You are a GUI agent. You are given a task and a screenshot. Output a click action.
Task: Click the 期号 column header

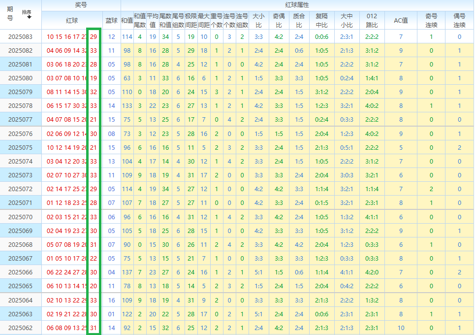(10, 14)
